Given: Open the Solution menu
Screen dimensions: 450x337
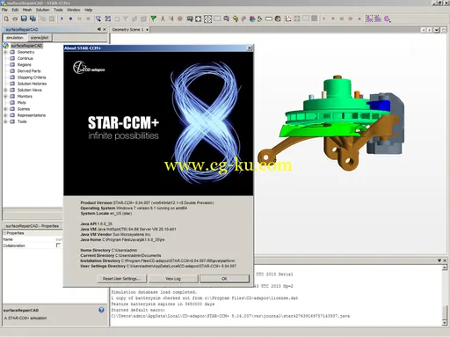Looking at the screenshot, I should (x=42, y=10).
